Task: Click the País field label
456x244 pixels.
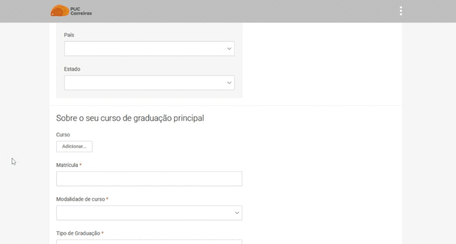Action: click(69, 35)
